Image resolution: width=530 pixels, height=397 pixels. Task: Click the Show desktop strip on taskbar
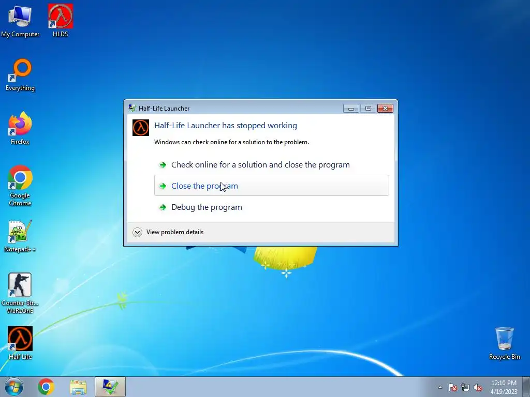click(526, 387)
